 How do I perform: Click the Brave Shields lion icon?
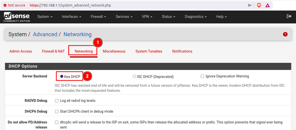tap(259, 5)
